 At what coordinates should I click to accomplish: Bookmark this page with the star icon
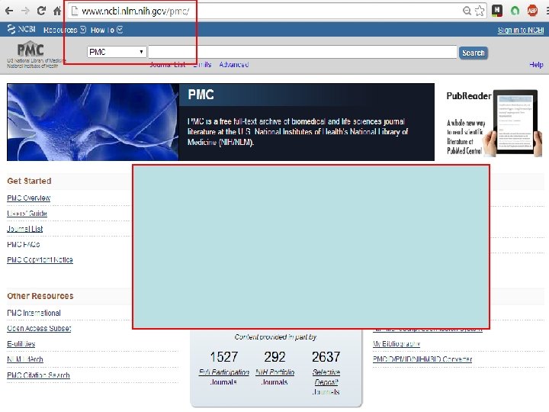[x=480, y=11]
